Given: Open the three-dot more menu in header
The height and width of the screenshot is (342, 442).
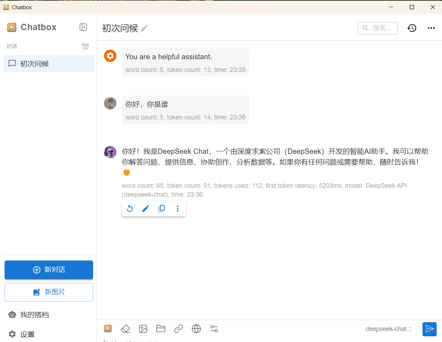Looking at the screenshot, I should [x=431, y=28].
